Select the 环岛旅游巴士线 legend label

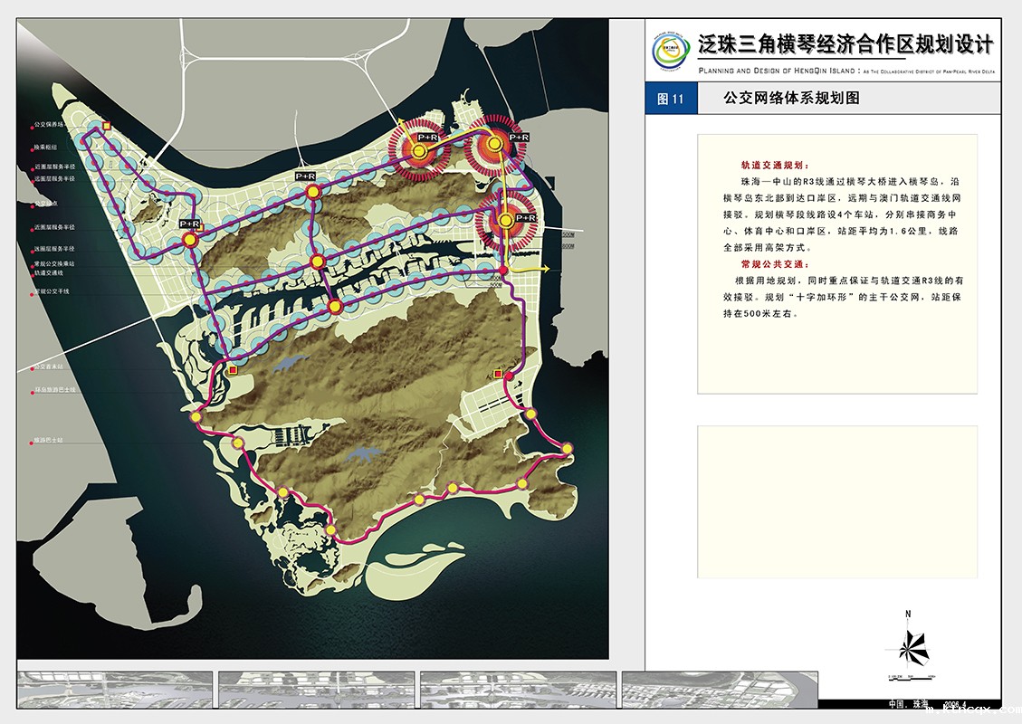tap(55, 390)
